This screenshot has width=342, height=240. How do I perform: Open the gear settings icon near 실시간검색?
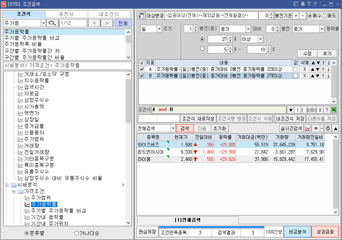(x=328, y=128)
